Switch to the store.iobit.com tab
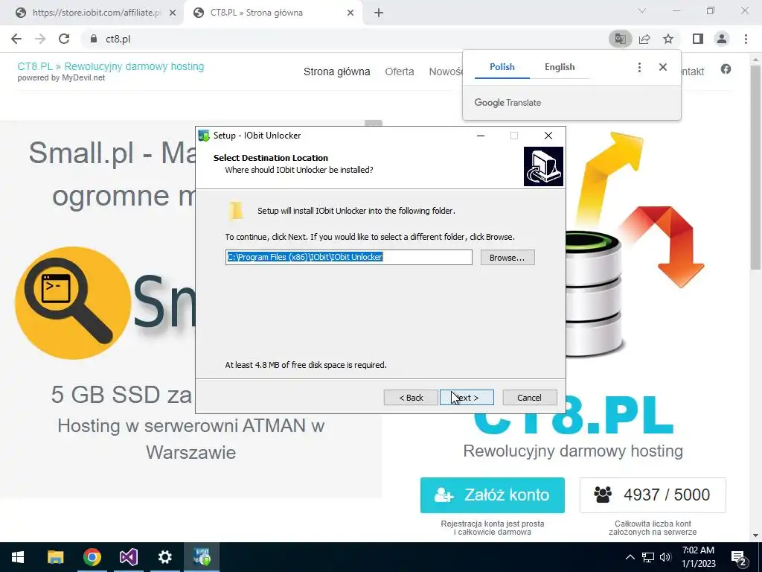This screenshot has width=762, height=572. (90, 13)
